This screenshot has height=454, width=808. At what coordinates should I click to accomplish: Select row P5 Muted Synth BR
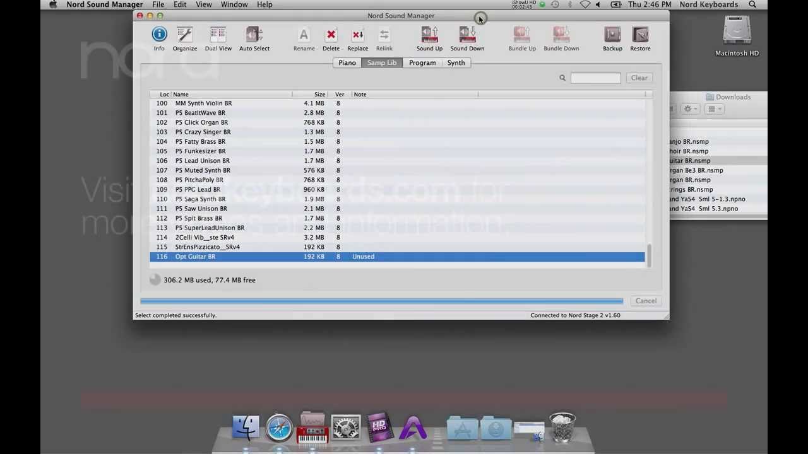[x=397, y=170]
